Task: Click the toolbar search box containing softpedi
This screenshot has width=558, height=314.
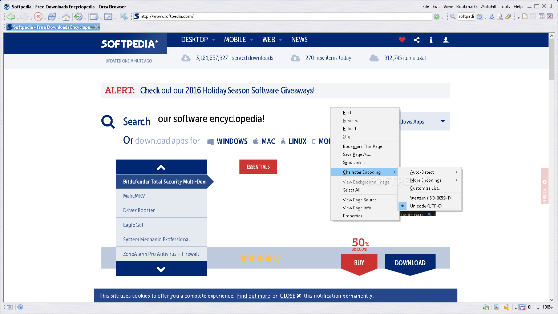Action: tap(466, 16)
